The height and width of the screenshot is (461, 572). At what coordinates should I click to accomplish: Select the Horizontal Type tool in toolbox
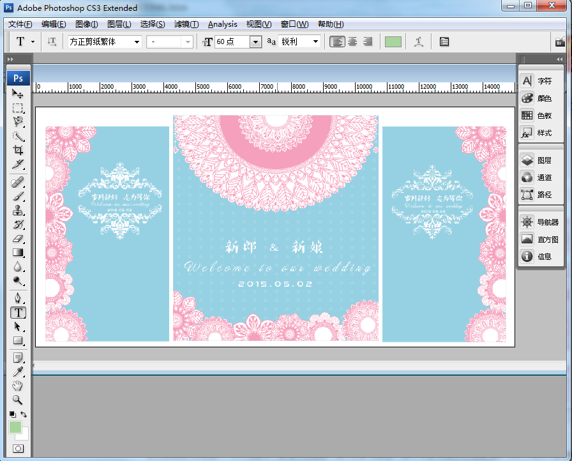pos(18,313)
